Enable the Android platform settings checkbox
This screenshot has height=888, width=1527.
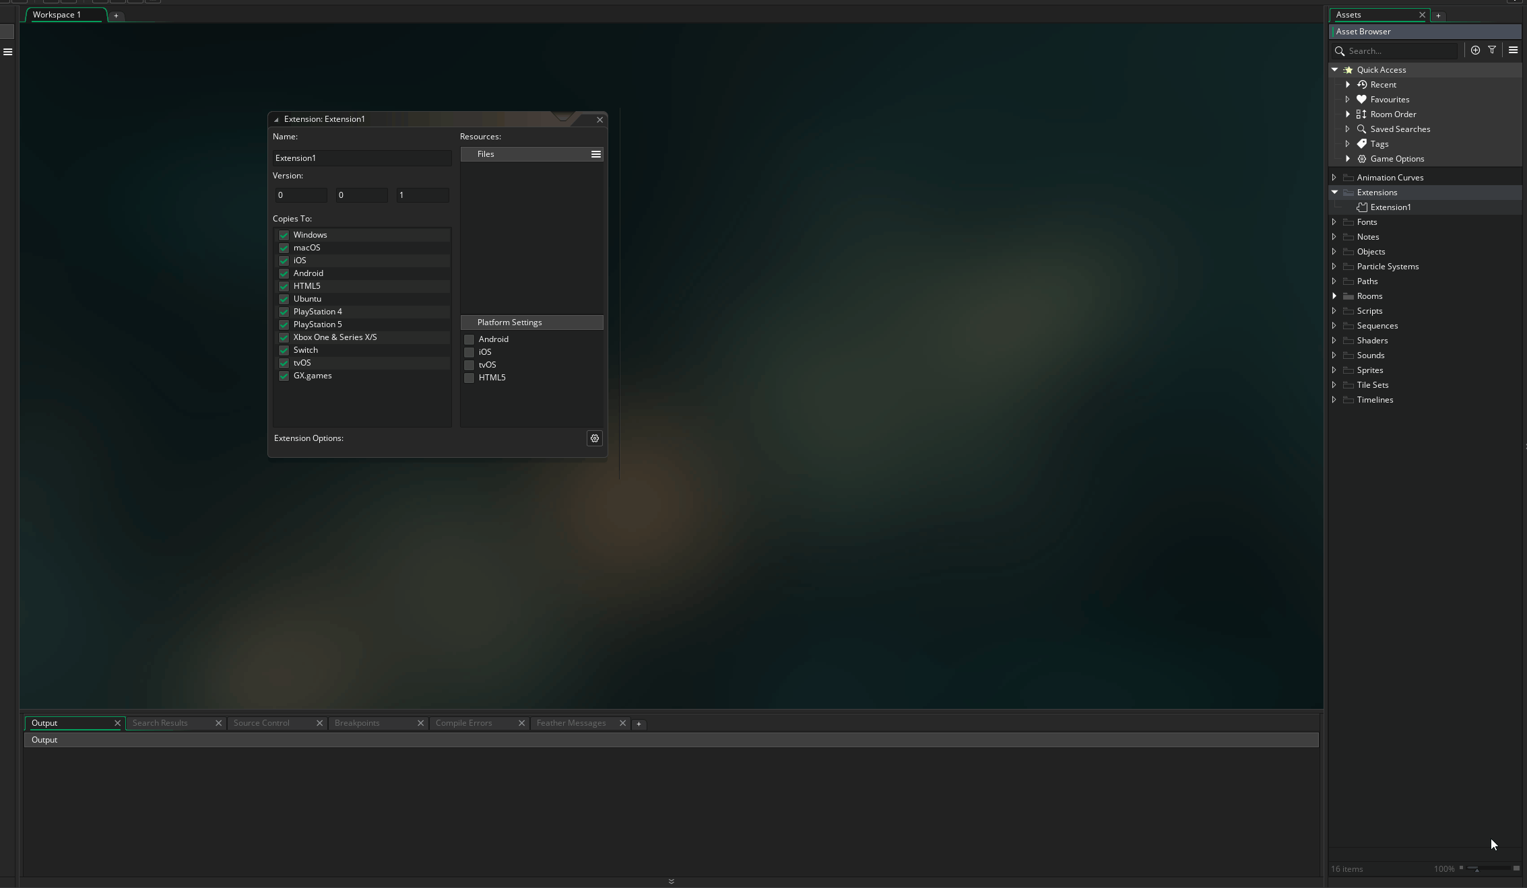(x=469, y=339)
